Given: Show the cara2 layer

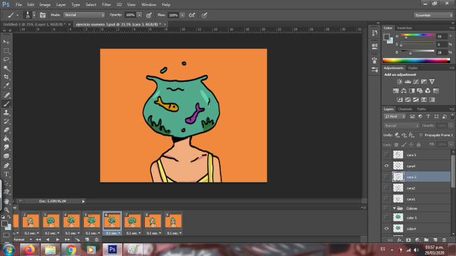Looking at the screenshot, I should [386, 188].
